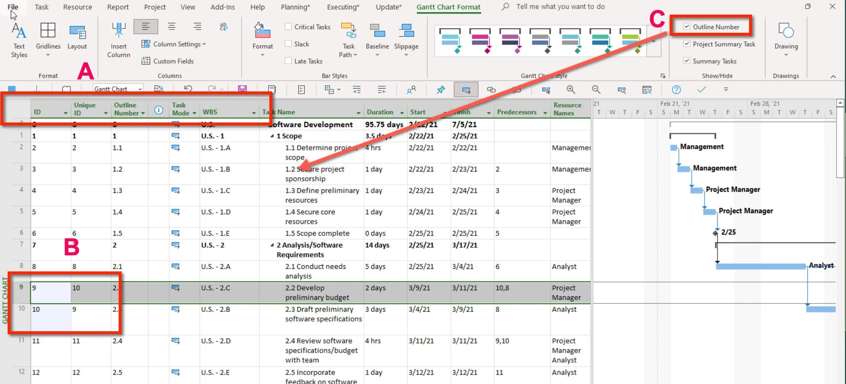The height and width of the screenshot is (384, 846).
Task: Open the Gantt Chart view dropdown
Action: (x=140, y=88)
